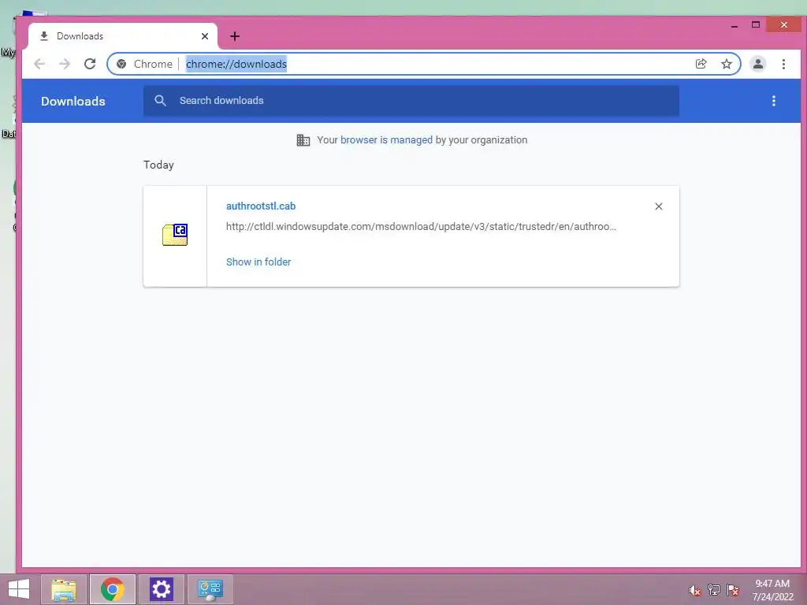Click the search magnifier icon
807x605 pixels.
point(160,101)
